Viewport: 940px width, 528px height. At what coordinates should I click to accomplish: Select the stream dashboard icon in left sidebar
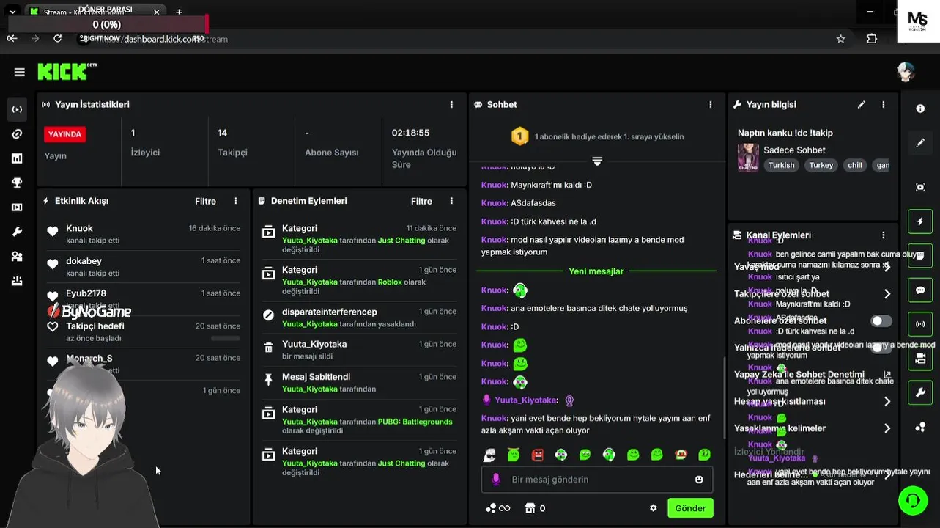[x=17, y=109]
